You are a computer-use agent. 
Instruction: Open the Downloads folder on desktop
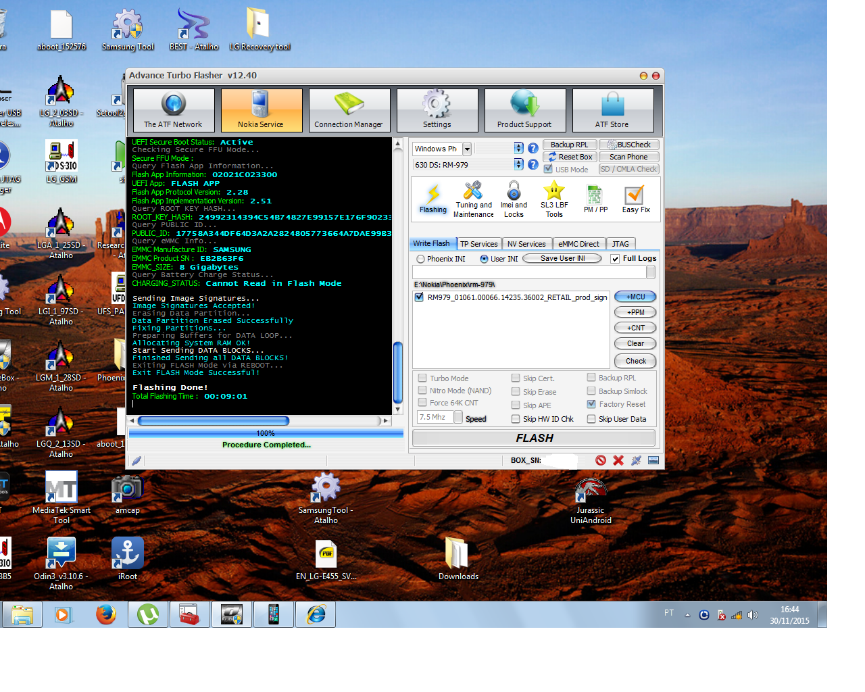pos(458,559)
